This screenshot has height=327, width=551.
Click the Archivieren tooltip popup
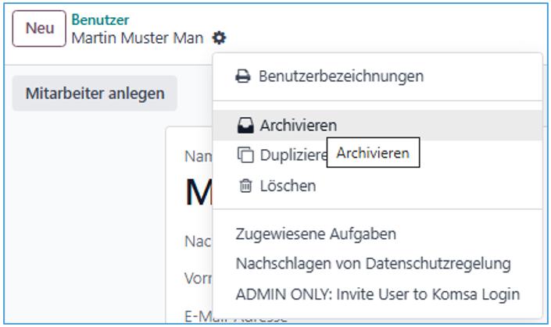coord(373,153)
